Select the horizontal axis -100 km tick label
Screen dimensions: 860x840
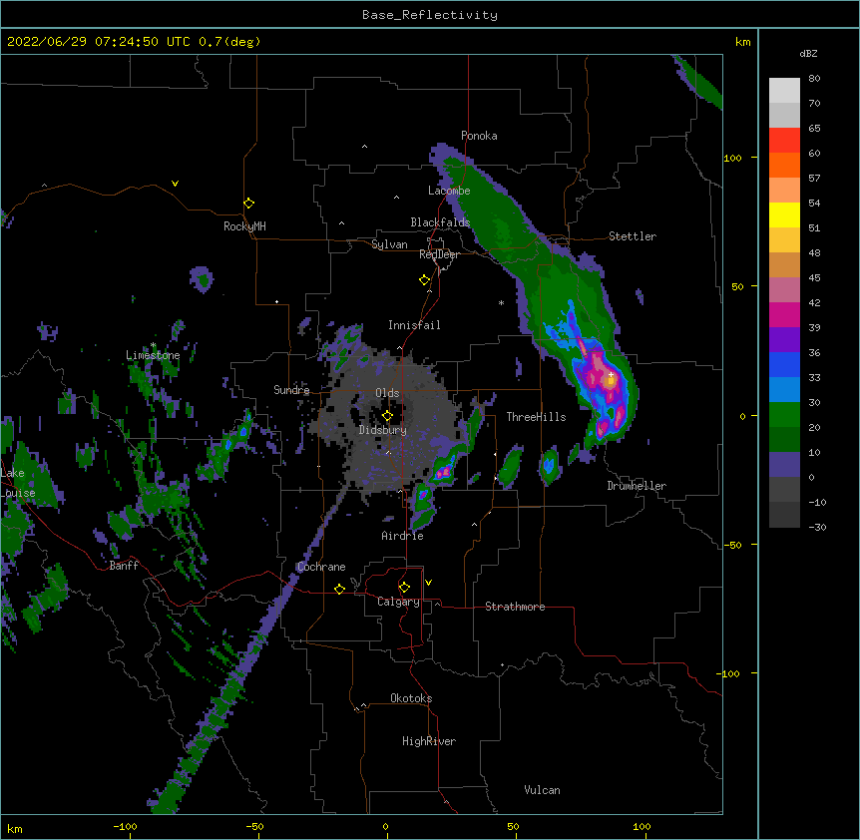click(125, 827)
